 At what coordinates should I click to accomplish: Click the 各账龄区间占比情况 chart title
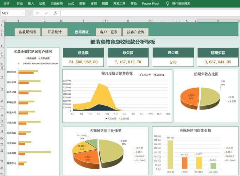coord(106,131)
